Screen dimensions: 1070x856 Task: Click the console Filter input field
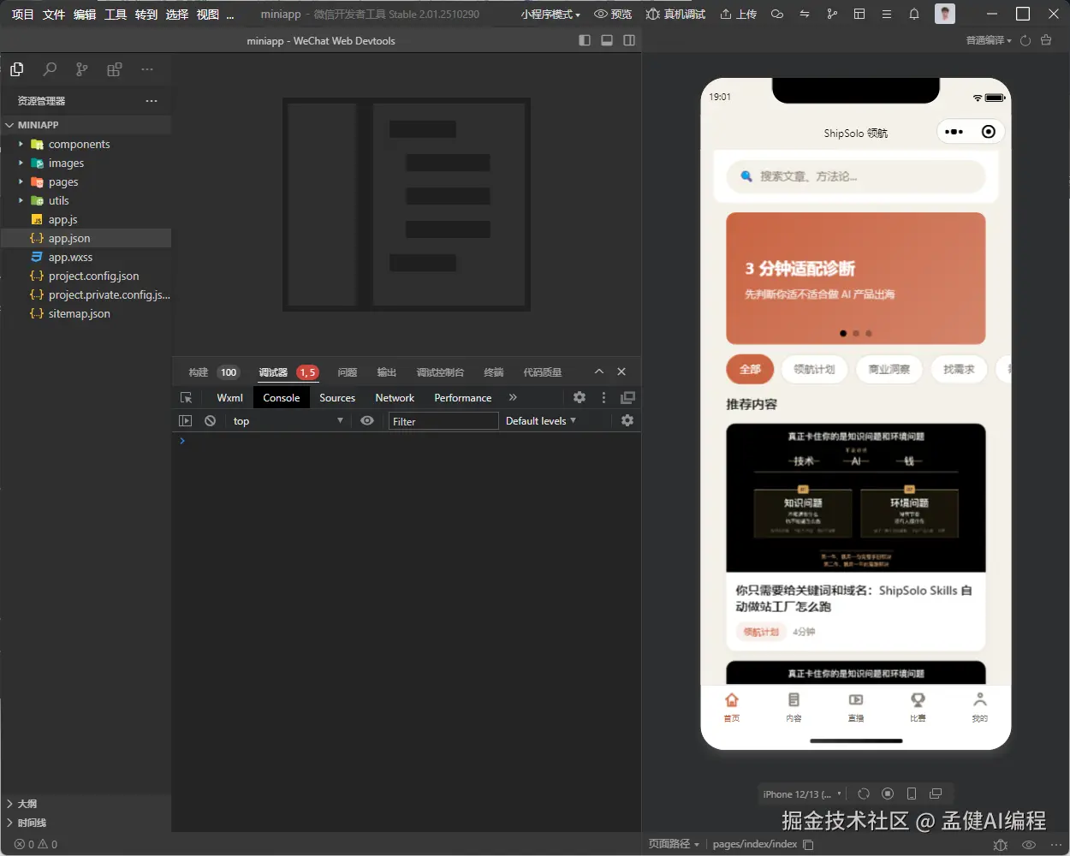click(443, 420)
